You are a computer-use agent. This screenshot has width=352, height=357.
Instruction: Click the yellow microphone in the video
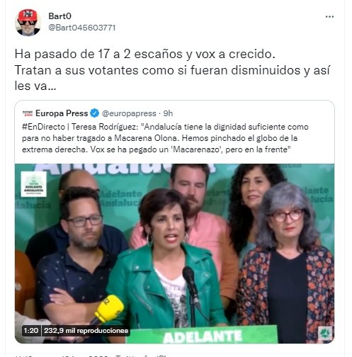pos(109,309)
